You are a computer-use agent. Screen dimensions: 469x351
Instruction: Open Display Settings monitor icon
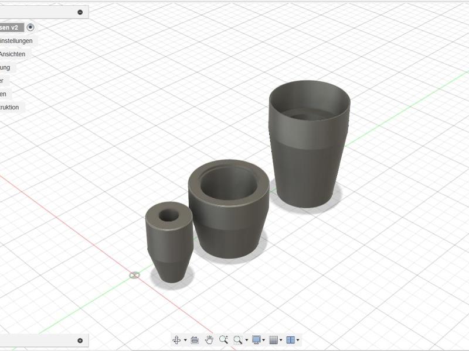click(257, 339)
